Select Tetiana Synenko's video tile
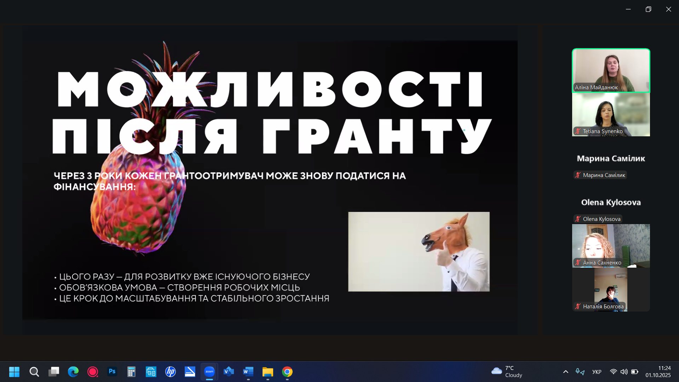This screenshot has width=679, height=382. pyautogui.click(x=611, y=114)
